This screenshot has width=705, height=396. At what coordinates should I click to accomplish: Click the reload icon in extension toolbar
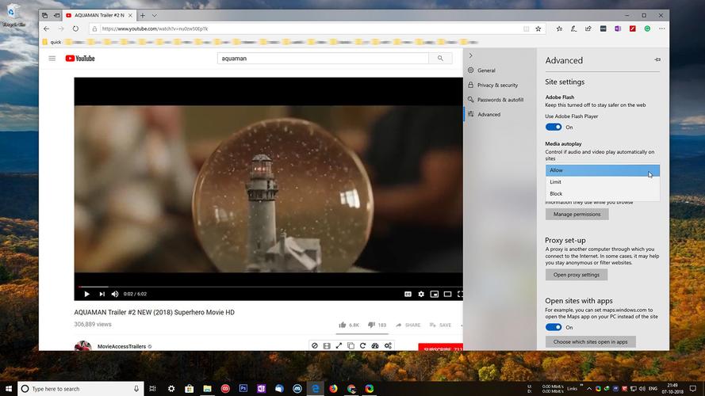(363, 346)
